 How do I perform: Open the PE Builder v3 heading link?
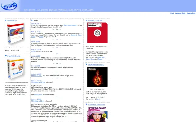coord(12,21)
